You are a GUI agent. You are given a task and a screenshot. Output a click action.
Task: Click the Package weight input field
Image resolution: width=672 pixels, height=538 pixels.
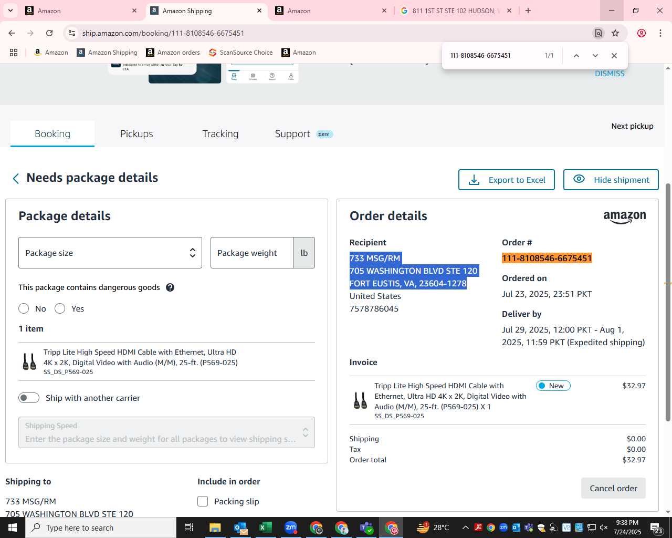pyautogui.click(x=252, y=253)
